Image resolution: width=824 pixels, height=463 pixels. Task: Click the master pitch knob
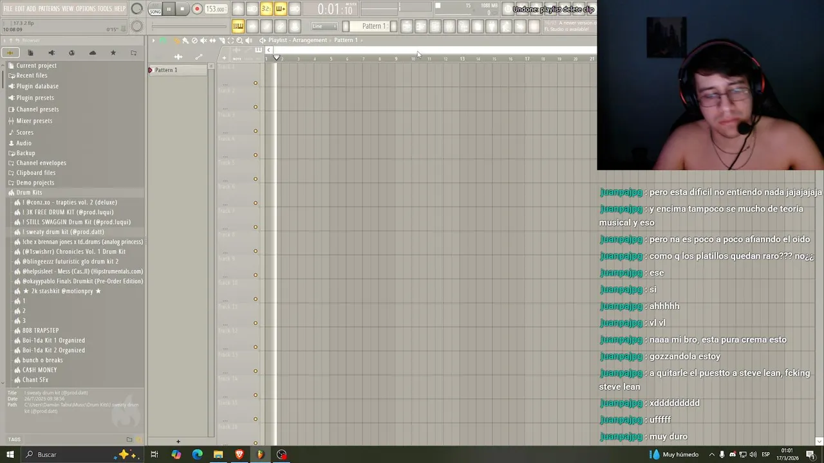pyautogui.click(x=136, y=26)
